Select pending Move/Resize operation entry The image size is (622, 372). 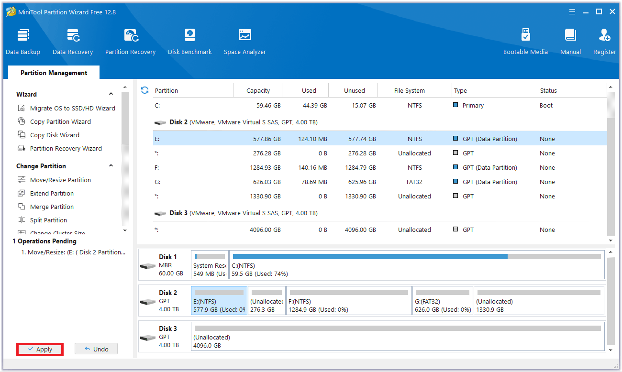(73, 252)
